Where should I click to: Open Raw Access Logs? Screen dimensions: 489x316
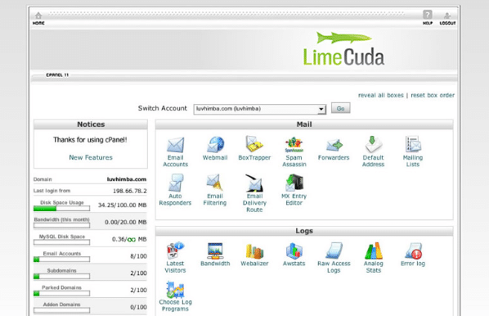tap(334, 251)
